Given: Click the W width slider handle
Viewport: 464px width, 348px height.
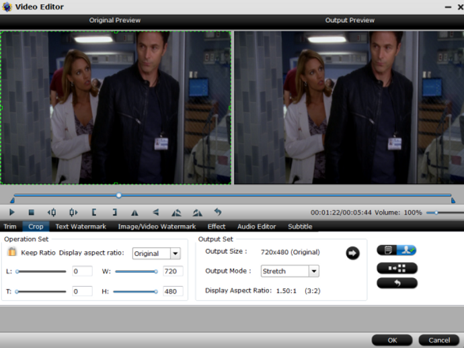Looking at the screenshot, I should tap(155, 271).
